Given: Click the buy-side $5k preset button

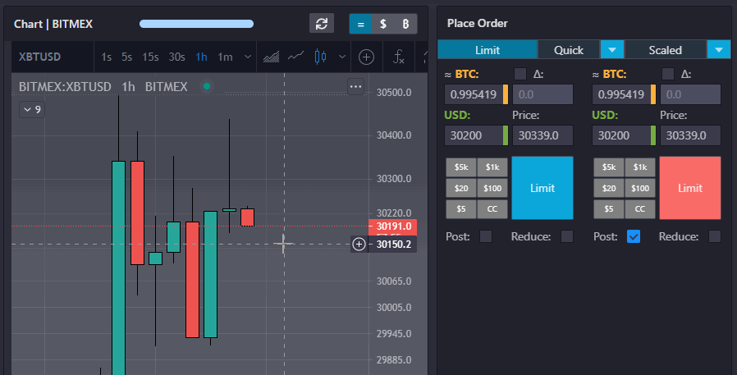Looking at the screenshot, I should (461, 167).
